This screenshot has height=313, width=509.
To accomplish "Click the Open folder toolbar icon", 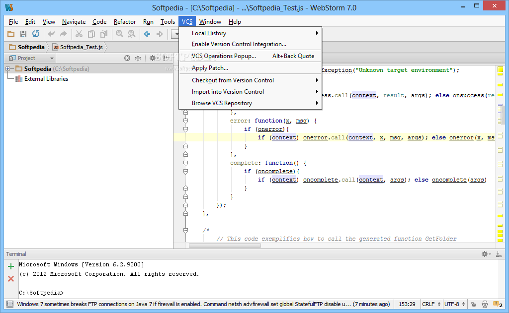I will point(11,34).
